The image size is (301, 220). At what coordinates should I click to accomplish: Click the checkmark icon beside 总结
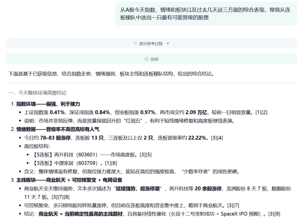(x=146, y=59)
